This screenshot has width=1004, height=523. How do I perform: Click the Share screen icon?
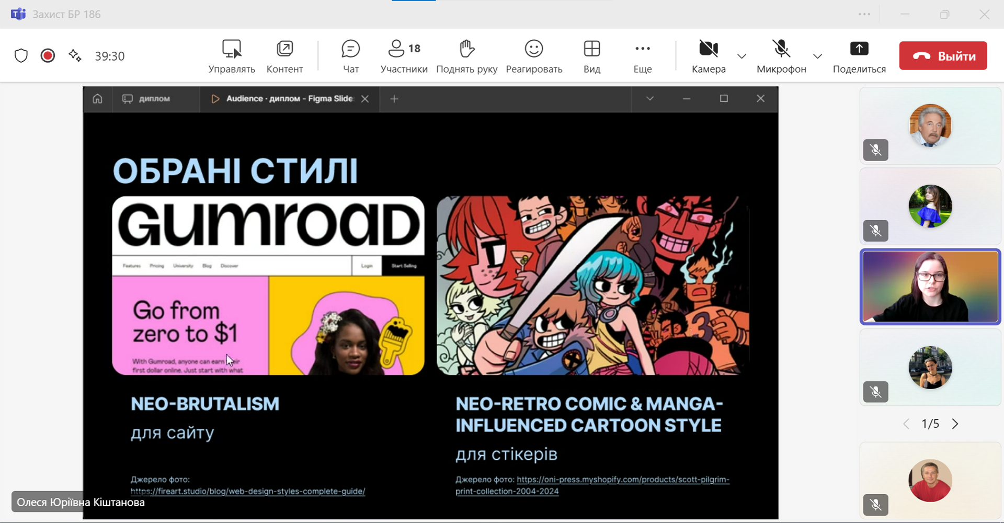pos(859,55)
